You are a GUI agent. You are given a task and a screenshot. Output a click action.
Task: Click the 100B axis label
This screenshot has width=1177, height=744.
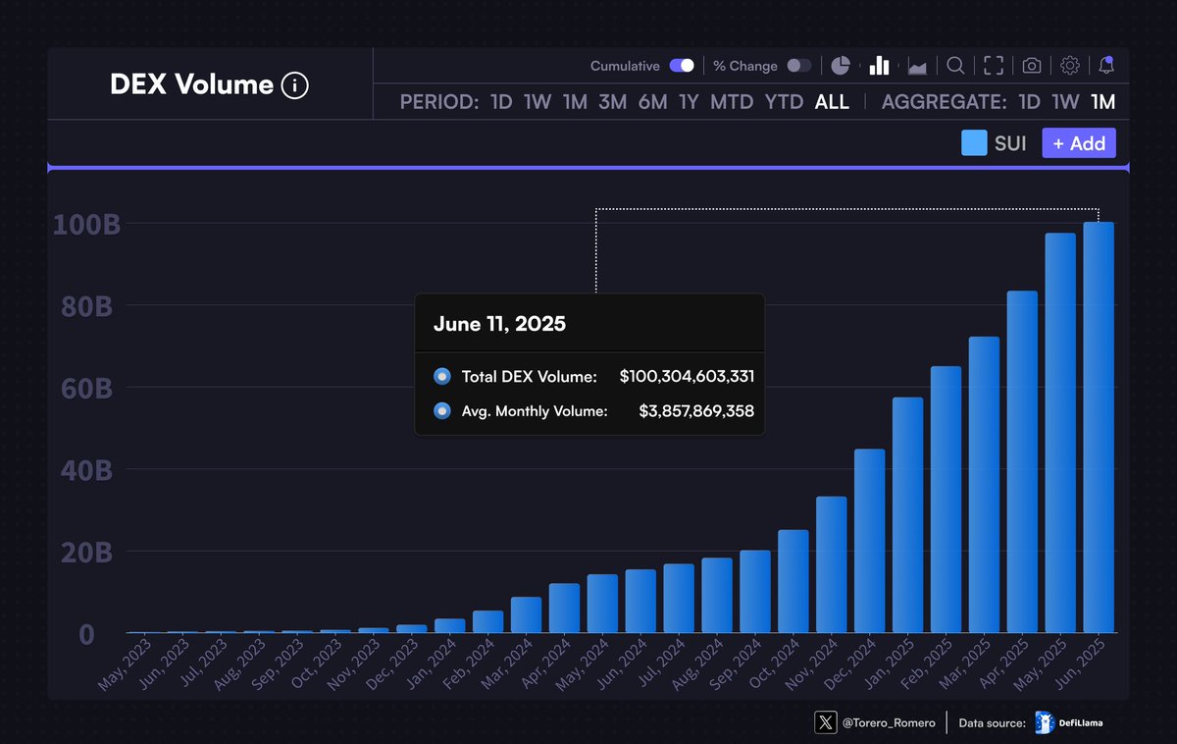(x=87, y=225)
